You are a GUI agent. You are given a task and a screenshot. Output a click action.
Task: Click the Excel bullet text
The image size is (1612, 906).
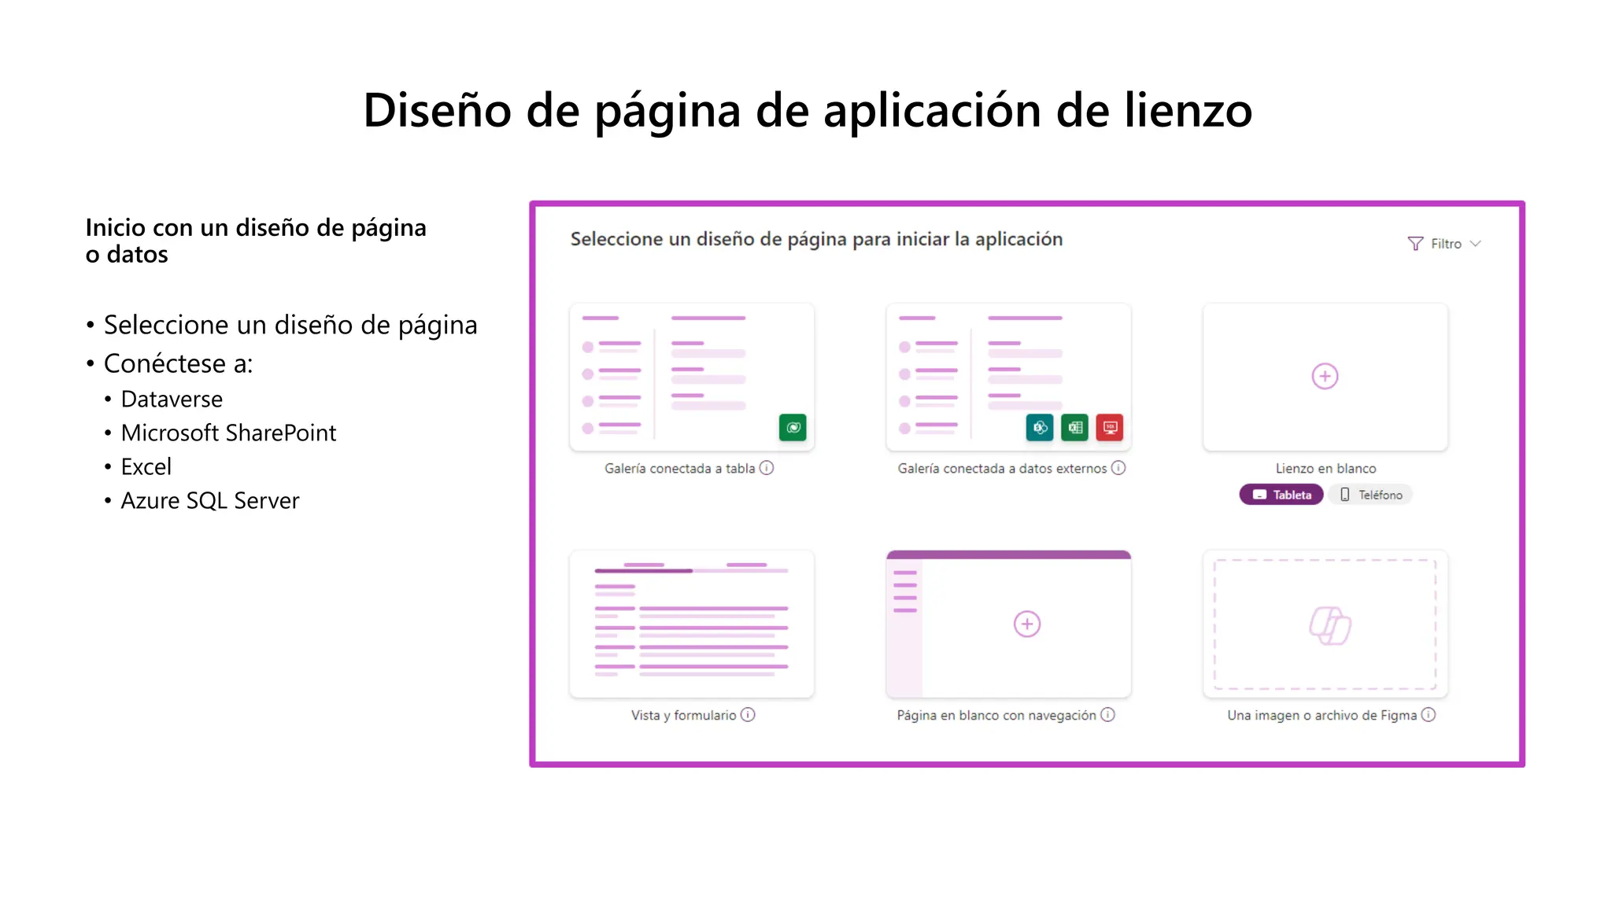(x=146, y=467)
